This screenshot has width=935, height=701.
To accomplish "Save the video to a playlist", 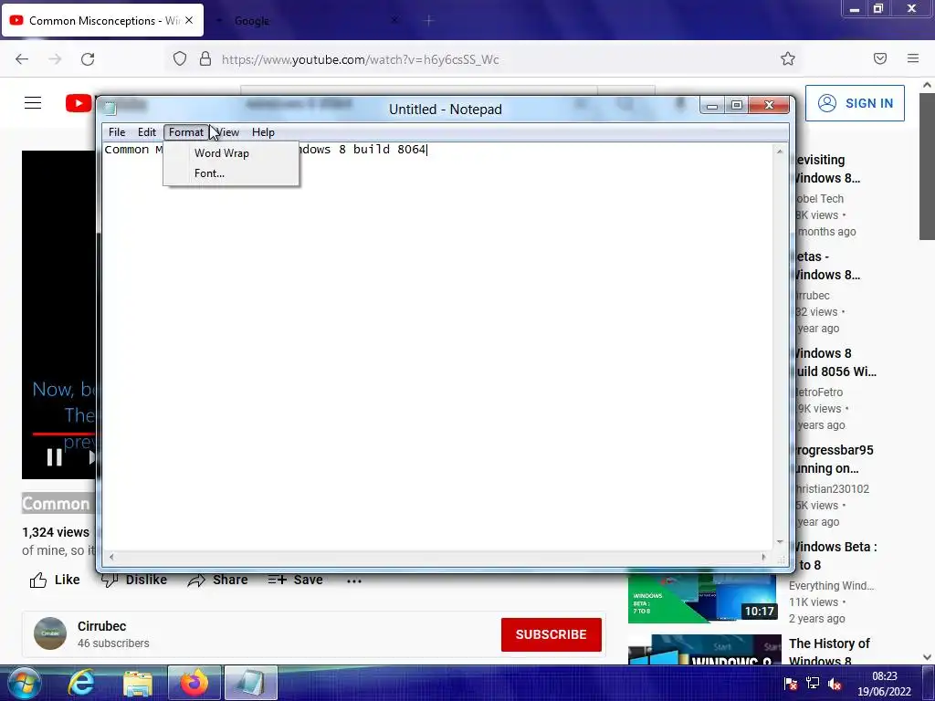I will click(x=295, y=580).
